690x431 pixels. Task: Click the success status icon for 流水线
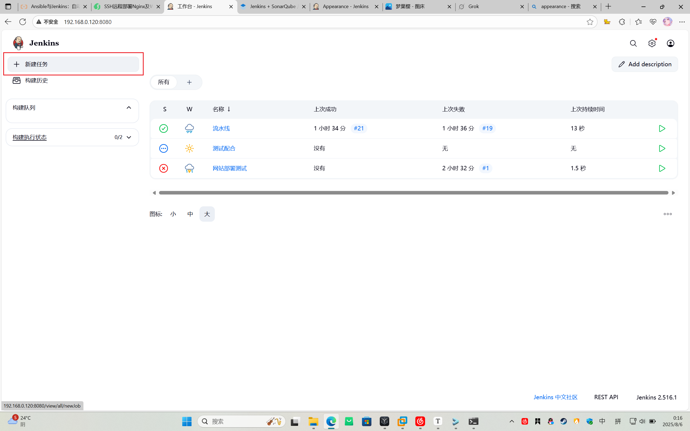click(x=164, y=128)
